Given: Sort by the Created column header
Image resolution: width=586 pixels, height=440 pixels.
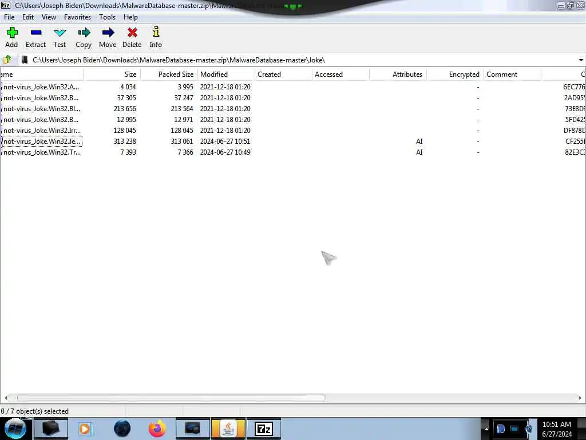Looking at the screenshot, I should [x=283, y=74].
